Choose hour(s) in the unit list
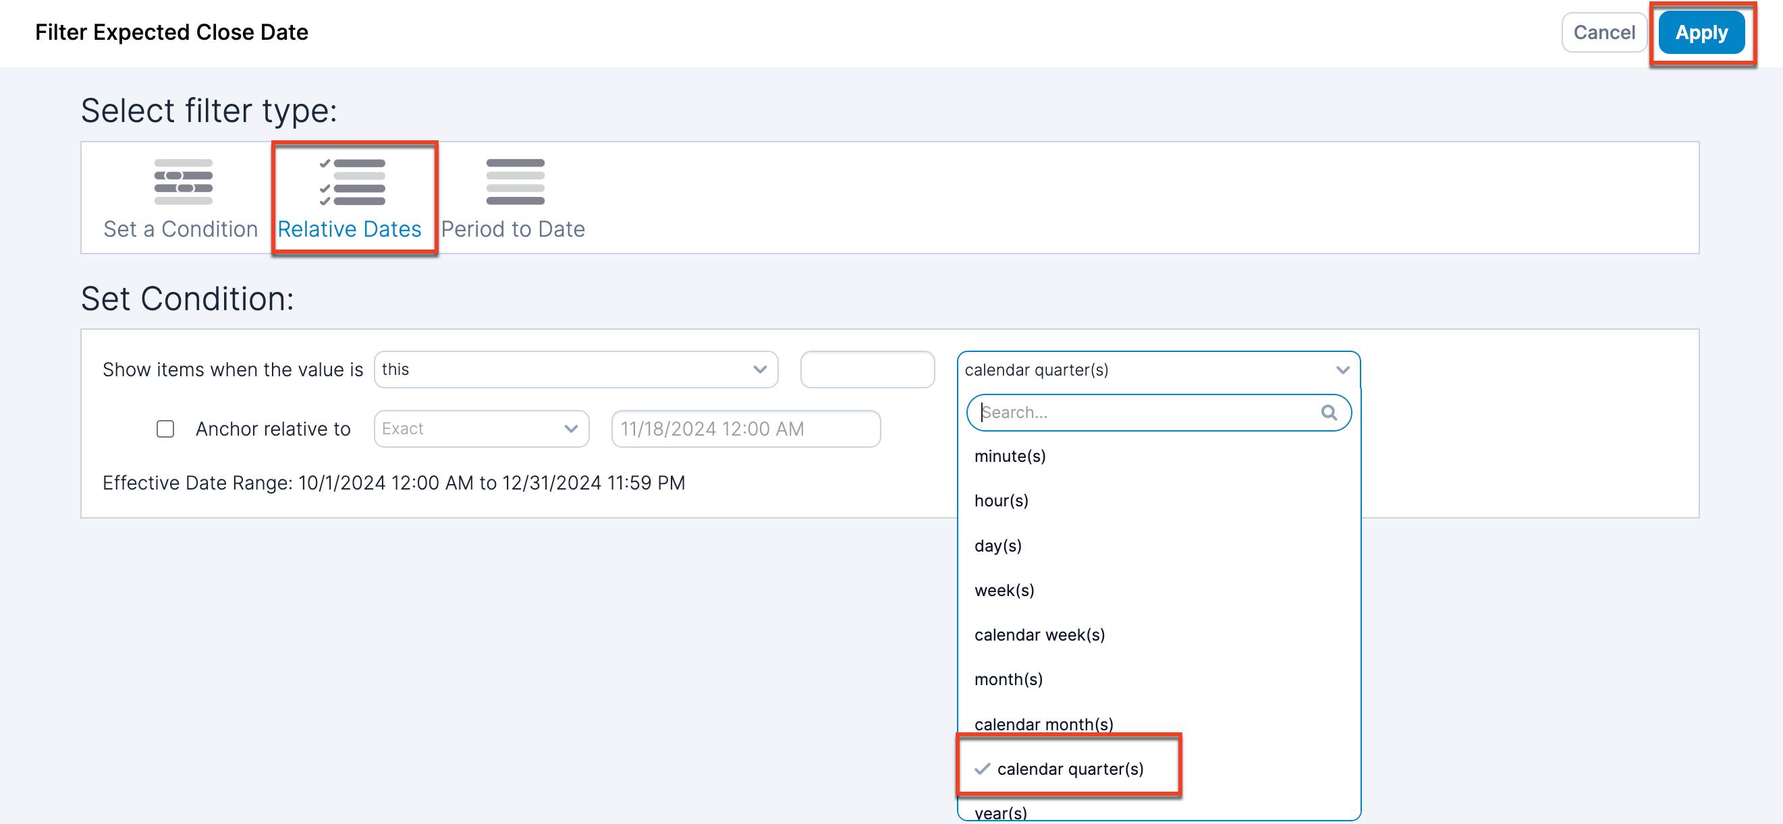The height and width of the screenshot is (824, 1783). 1001,500
